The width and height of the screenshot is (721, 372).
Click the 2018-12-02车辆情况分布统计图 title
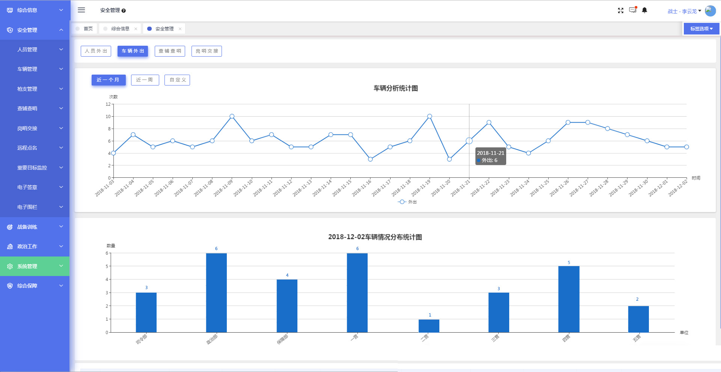coord(375,237)
